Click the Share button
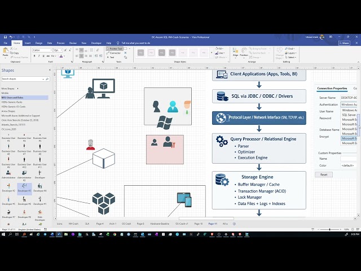The width and height of the screenshot is (361, 271). pos(344,43)
